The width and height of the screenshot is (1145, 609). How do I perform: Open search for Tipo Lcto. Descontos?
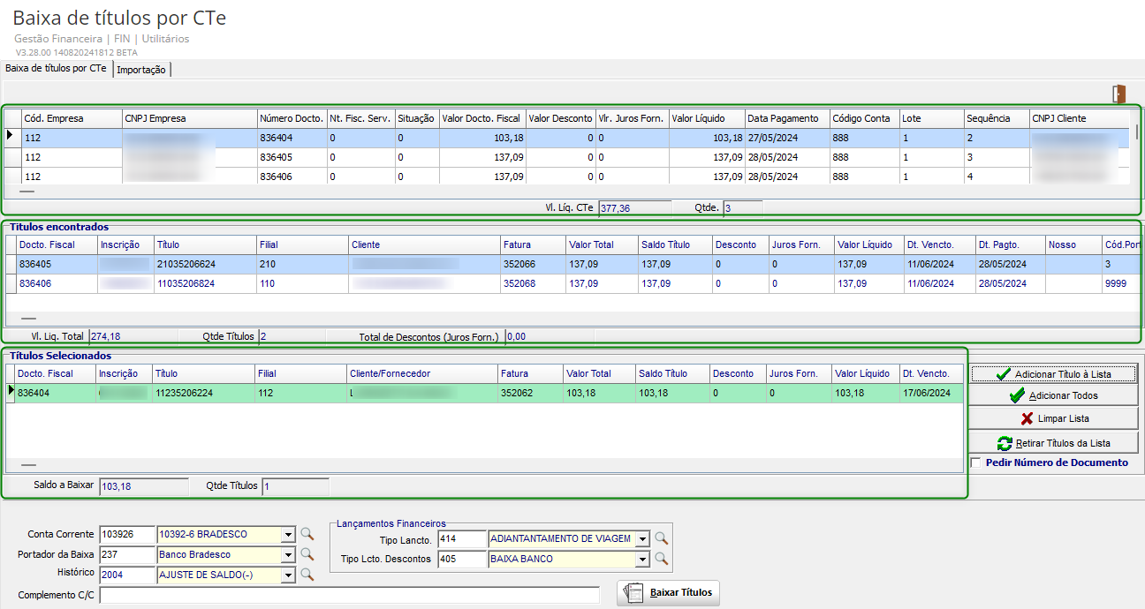pos(661,559)
